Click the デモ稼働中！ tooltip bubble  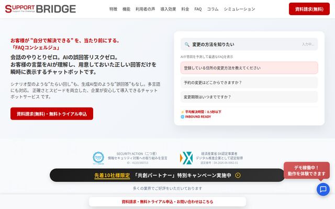pos(307,171)
